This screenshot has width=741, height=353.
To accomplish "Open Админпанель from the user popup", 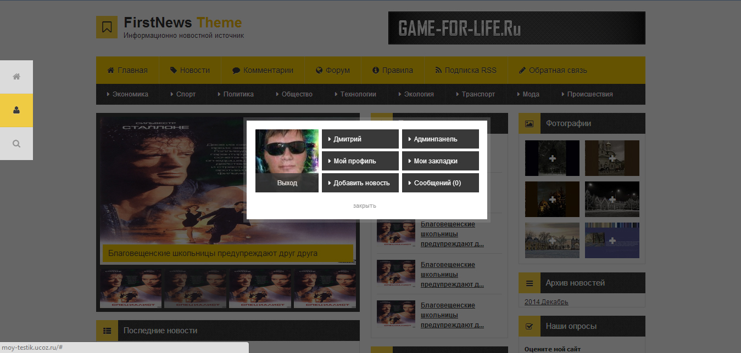I will click(441, 139).
